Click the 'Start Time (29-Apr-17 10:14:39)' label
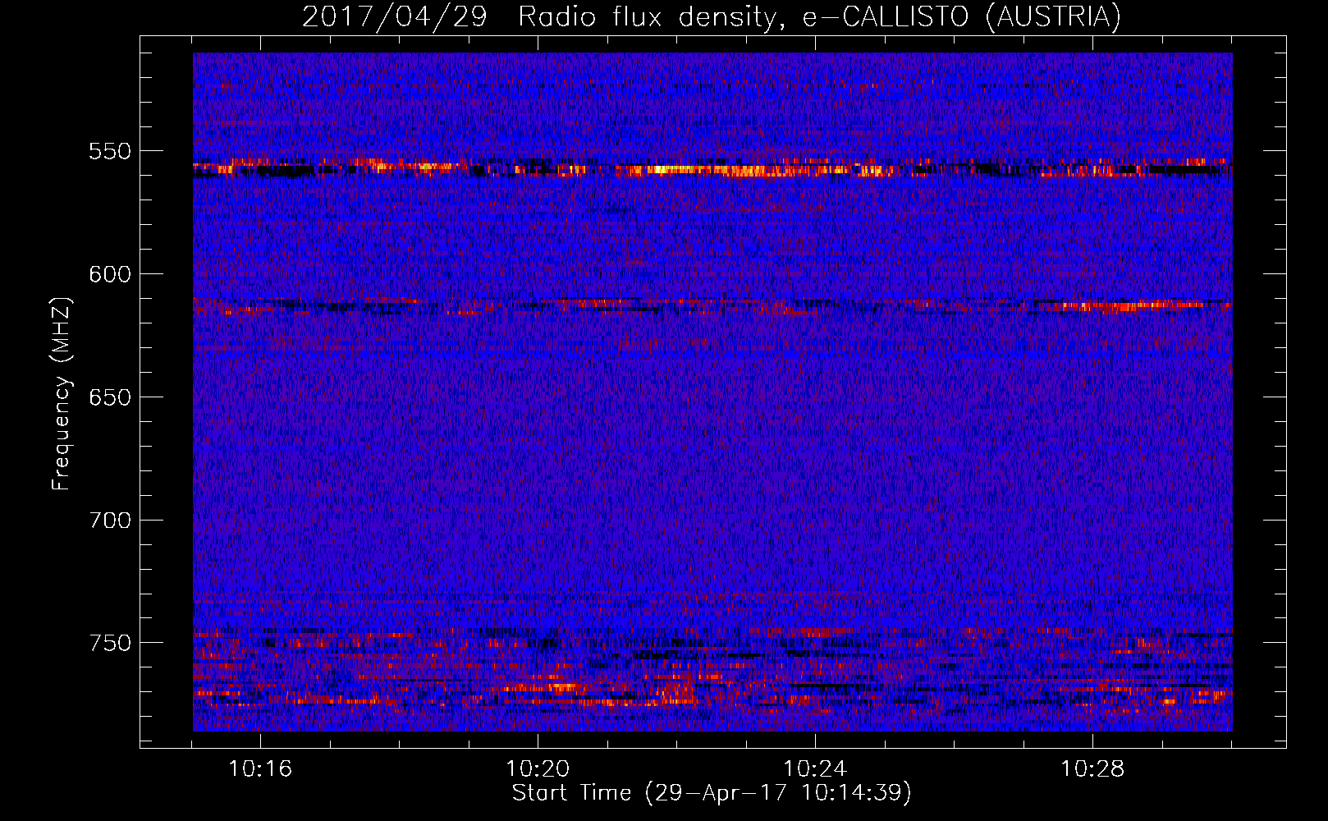This screenshot has height=821, width=1328. tap(712, 793)
